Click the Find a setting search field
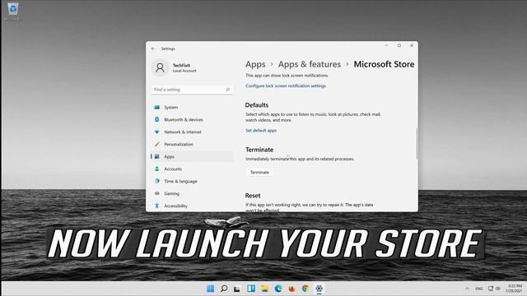 [x=192, y=90]
